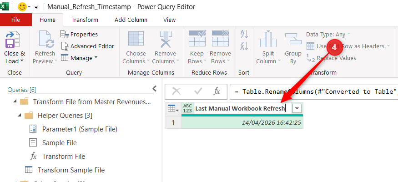
Task: Open the Remove Rows dropdown arrow
Action: 228,61
